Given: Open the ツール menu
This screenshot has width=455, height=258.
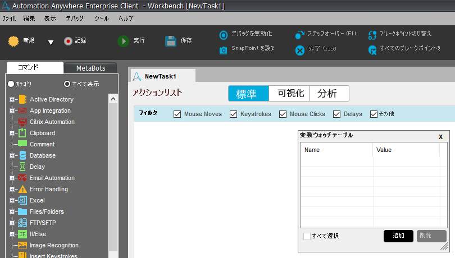Looking at the screenshot, I should [x=102, y=19].
